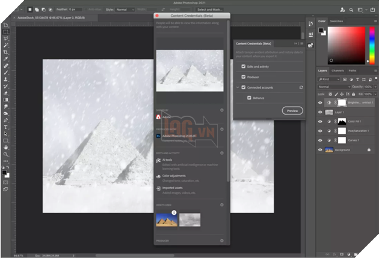Click the hue spectrum slider strip
The width and height of the screenshot is (379, 258).
click(372, 46)
